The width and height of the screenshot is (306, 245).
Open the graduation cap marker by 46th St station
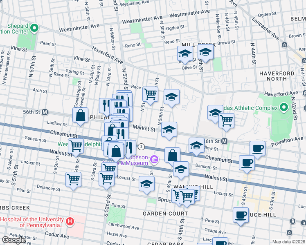point(196,146)
